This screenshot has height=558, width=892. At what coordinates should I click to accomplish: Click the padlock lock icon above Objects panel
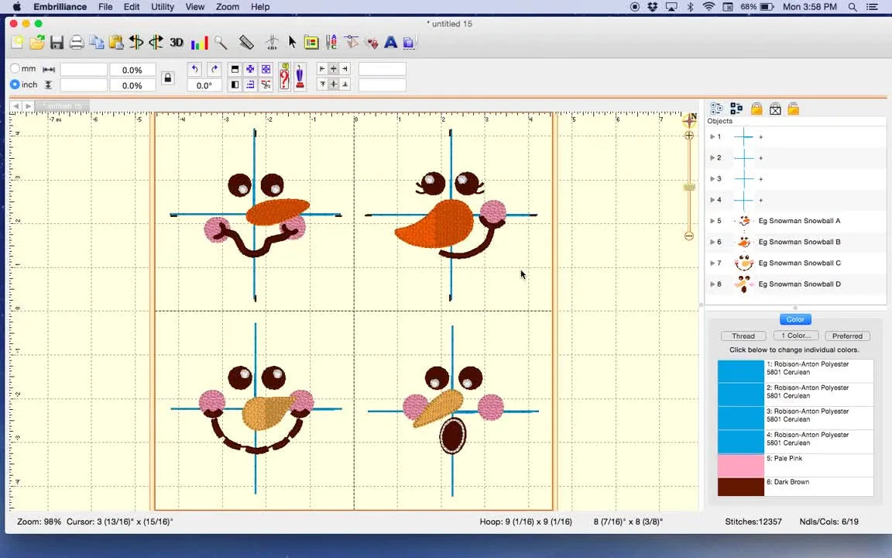point(756,108)
